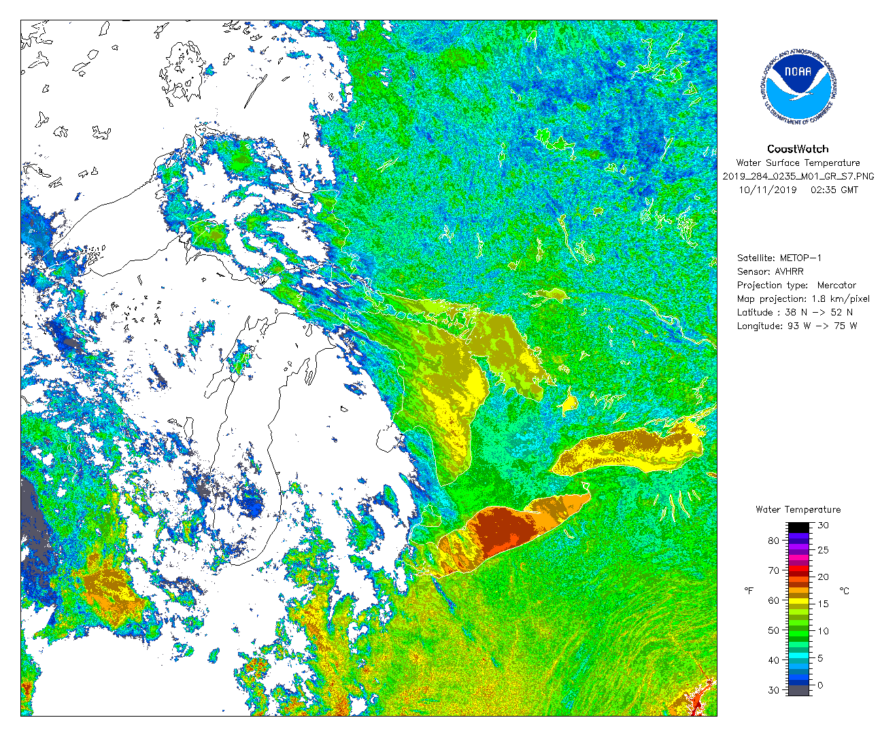Pick the bright yellow legend band
This screenshot has height=737, width=880.
(799, 601)
